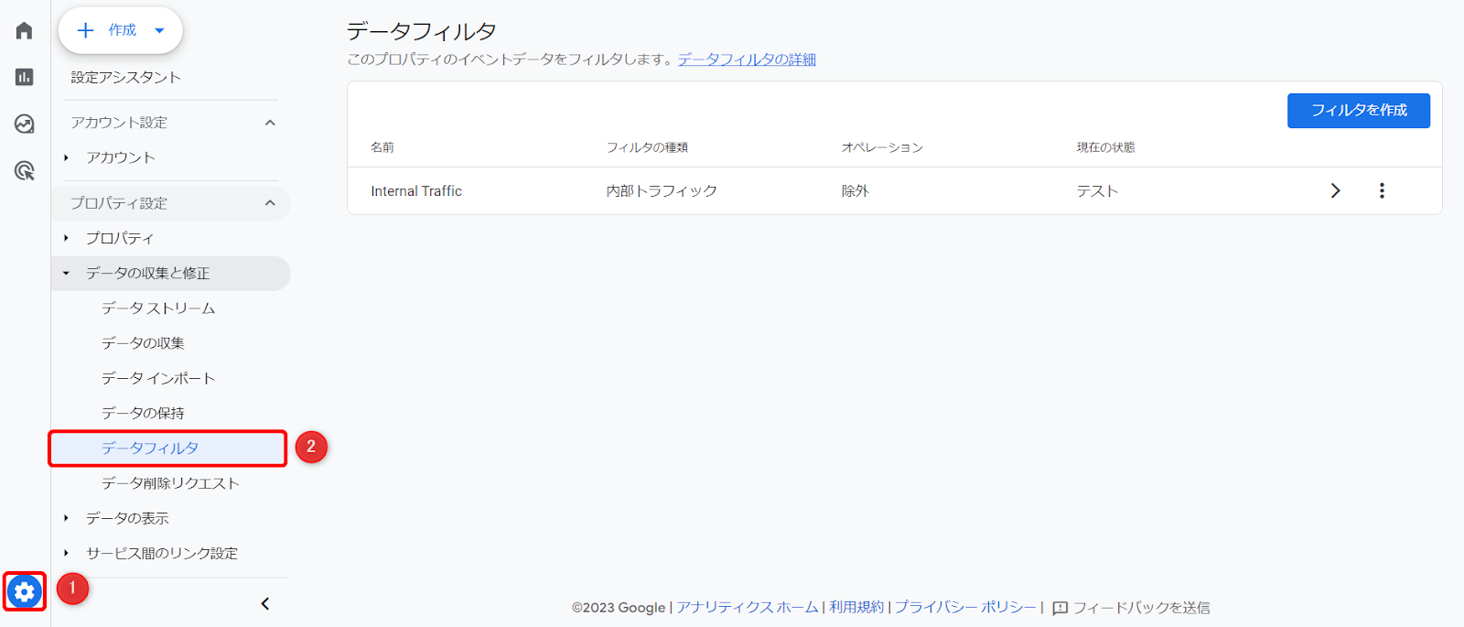Open the Explore icon in sidebar

coord(25,124)
